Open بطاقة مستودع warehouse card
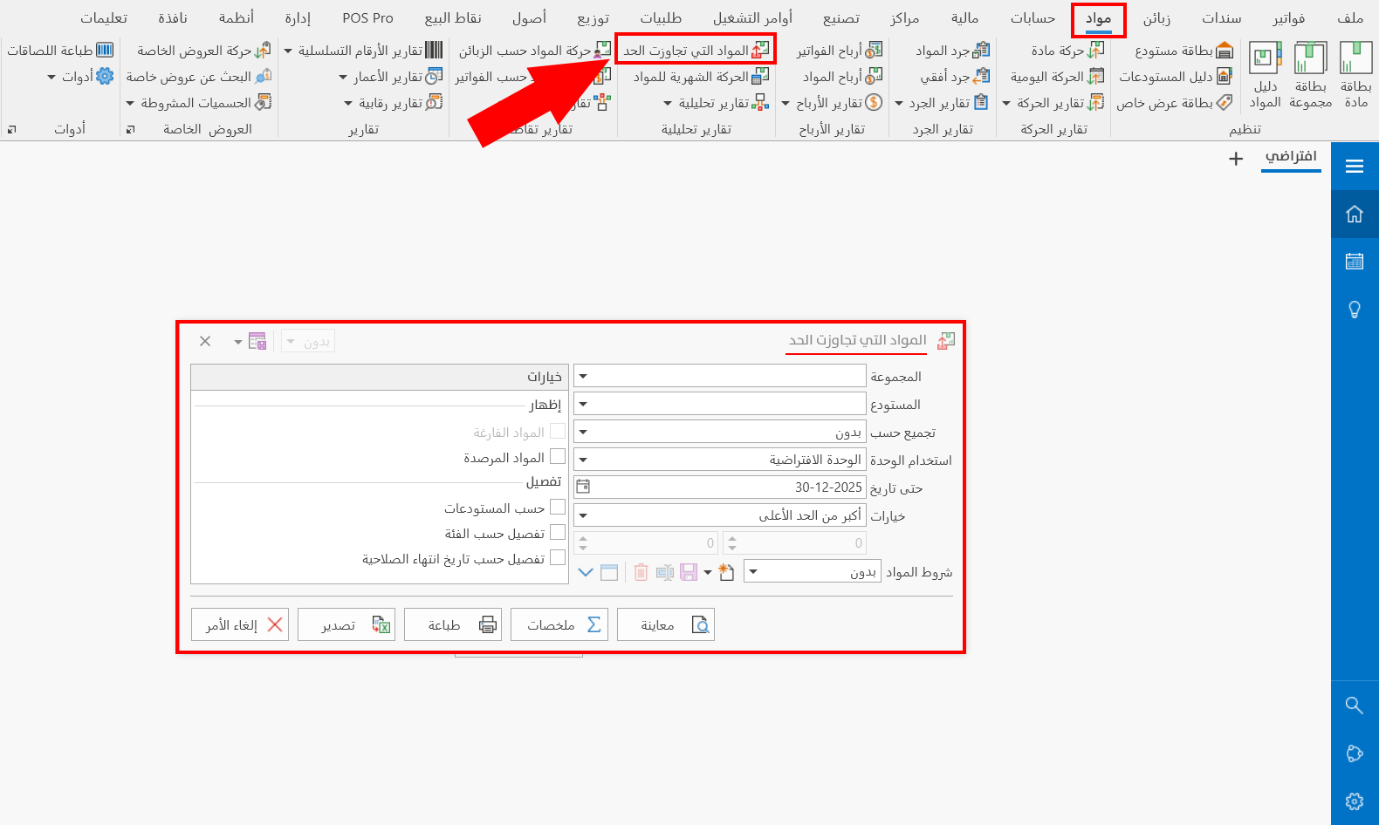 pyautogui.click(x=1183, y=51)
